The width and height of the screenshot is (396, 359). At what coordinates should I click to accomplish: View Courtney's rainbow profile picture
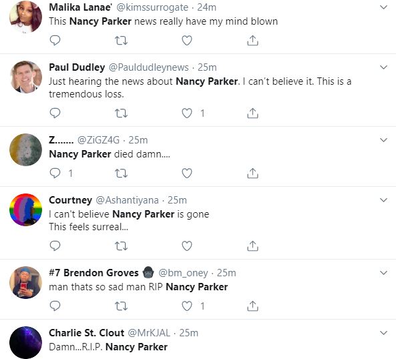pos(25,210)
